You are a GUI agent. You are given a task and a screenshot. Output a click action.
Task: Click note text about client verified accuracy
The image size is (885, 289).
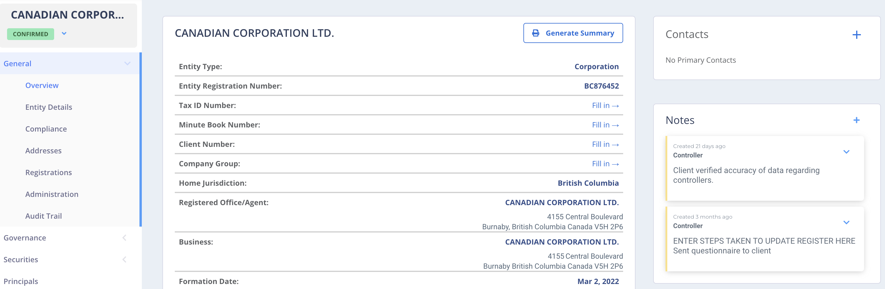(746, 175)
